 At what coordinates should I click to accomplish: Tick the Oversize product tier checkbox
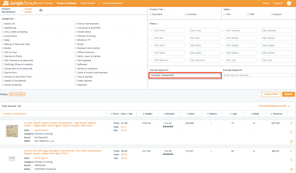185,14
